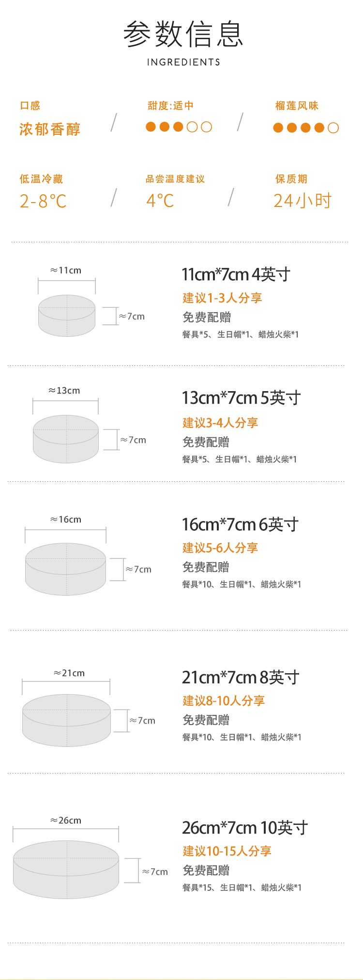Viewport: 363px width, 980px height.
Task: Click the 4°C tasting temperature value
Action: coord(160,201)
